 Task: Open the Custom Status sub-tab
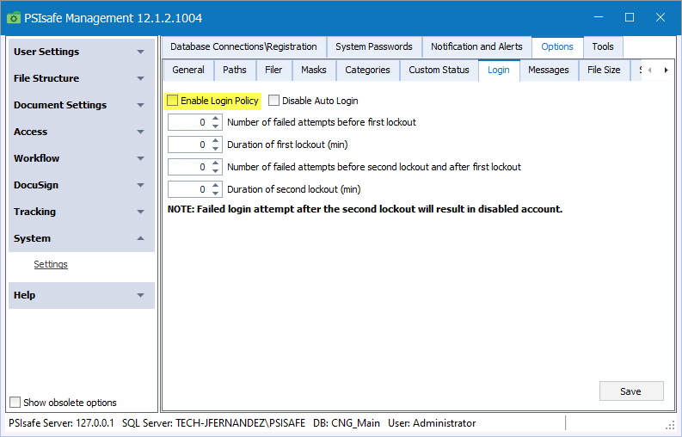439,70
